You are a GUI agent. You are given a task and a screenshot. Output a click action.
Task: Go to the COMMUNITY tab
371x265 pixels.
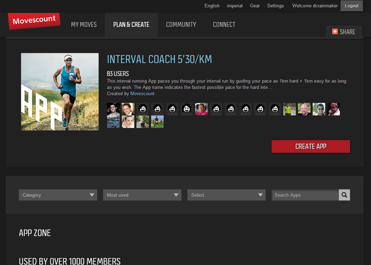(181, 25)
